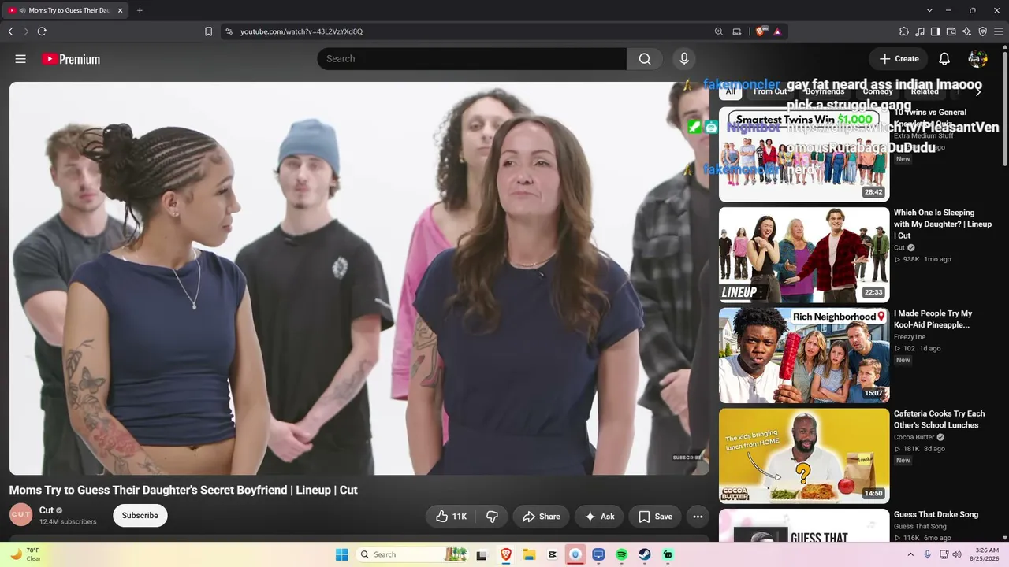Subscribe to the Cut channel
This screenshot has height=567, width=1009.
click(140, 516)
